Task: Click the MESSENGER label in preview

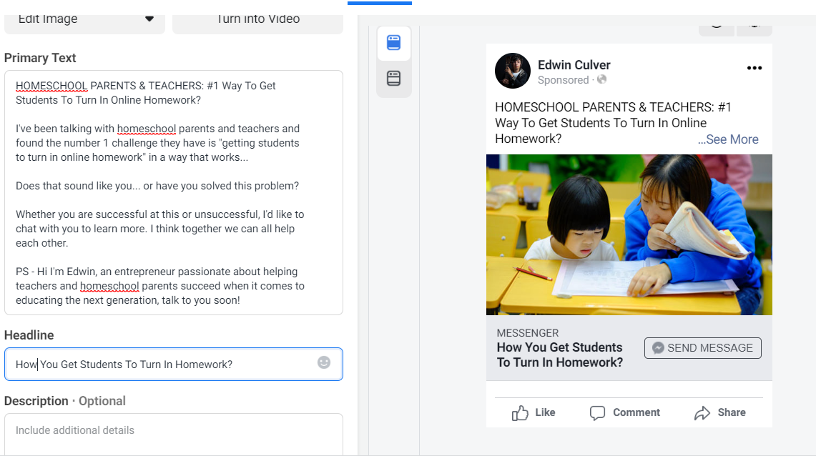Action: [x=528, y=333]
